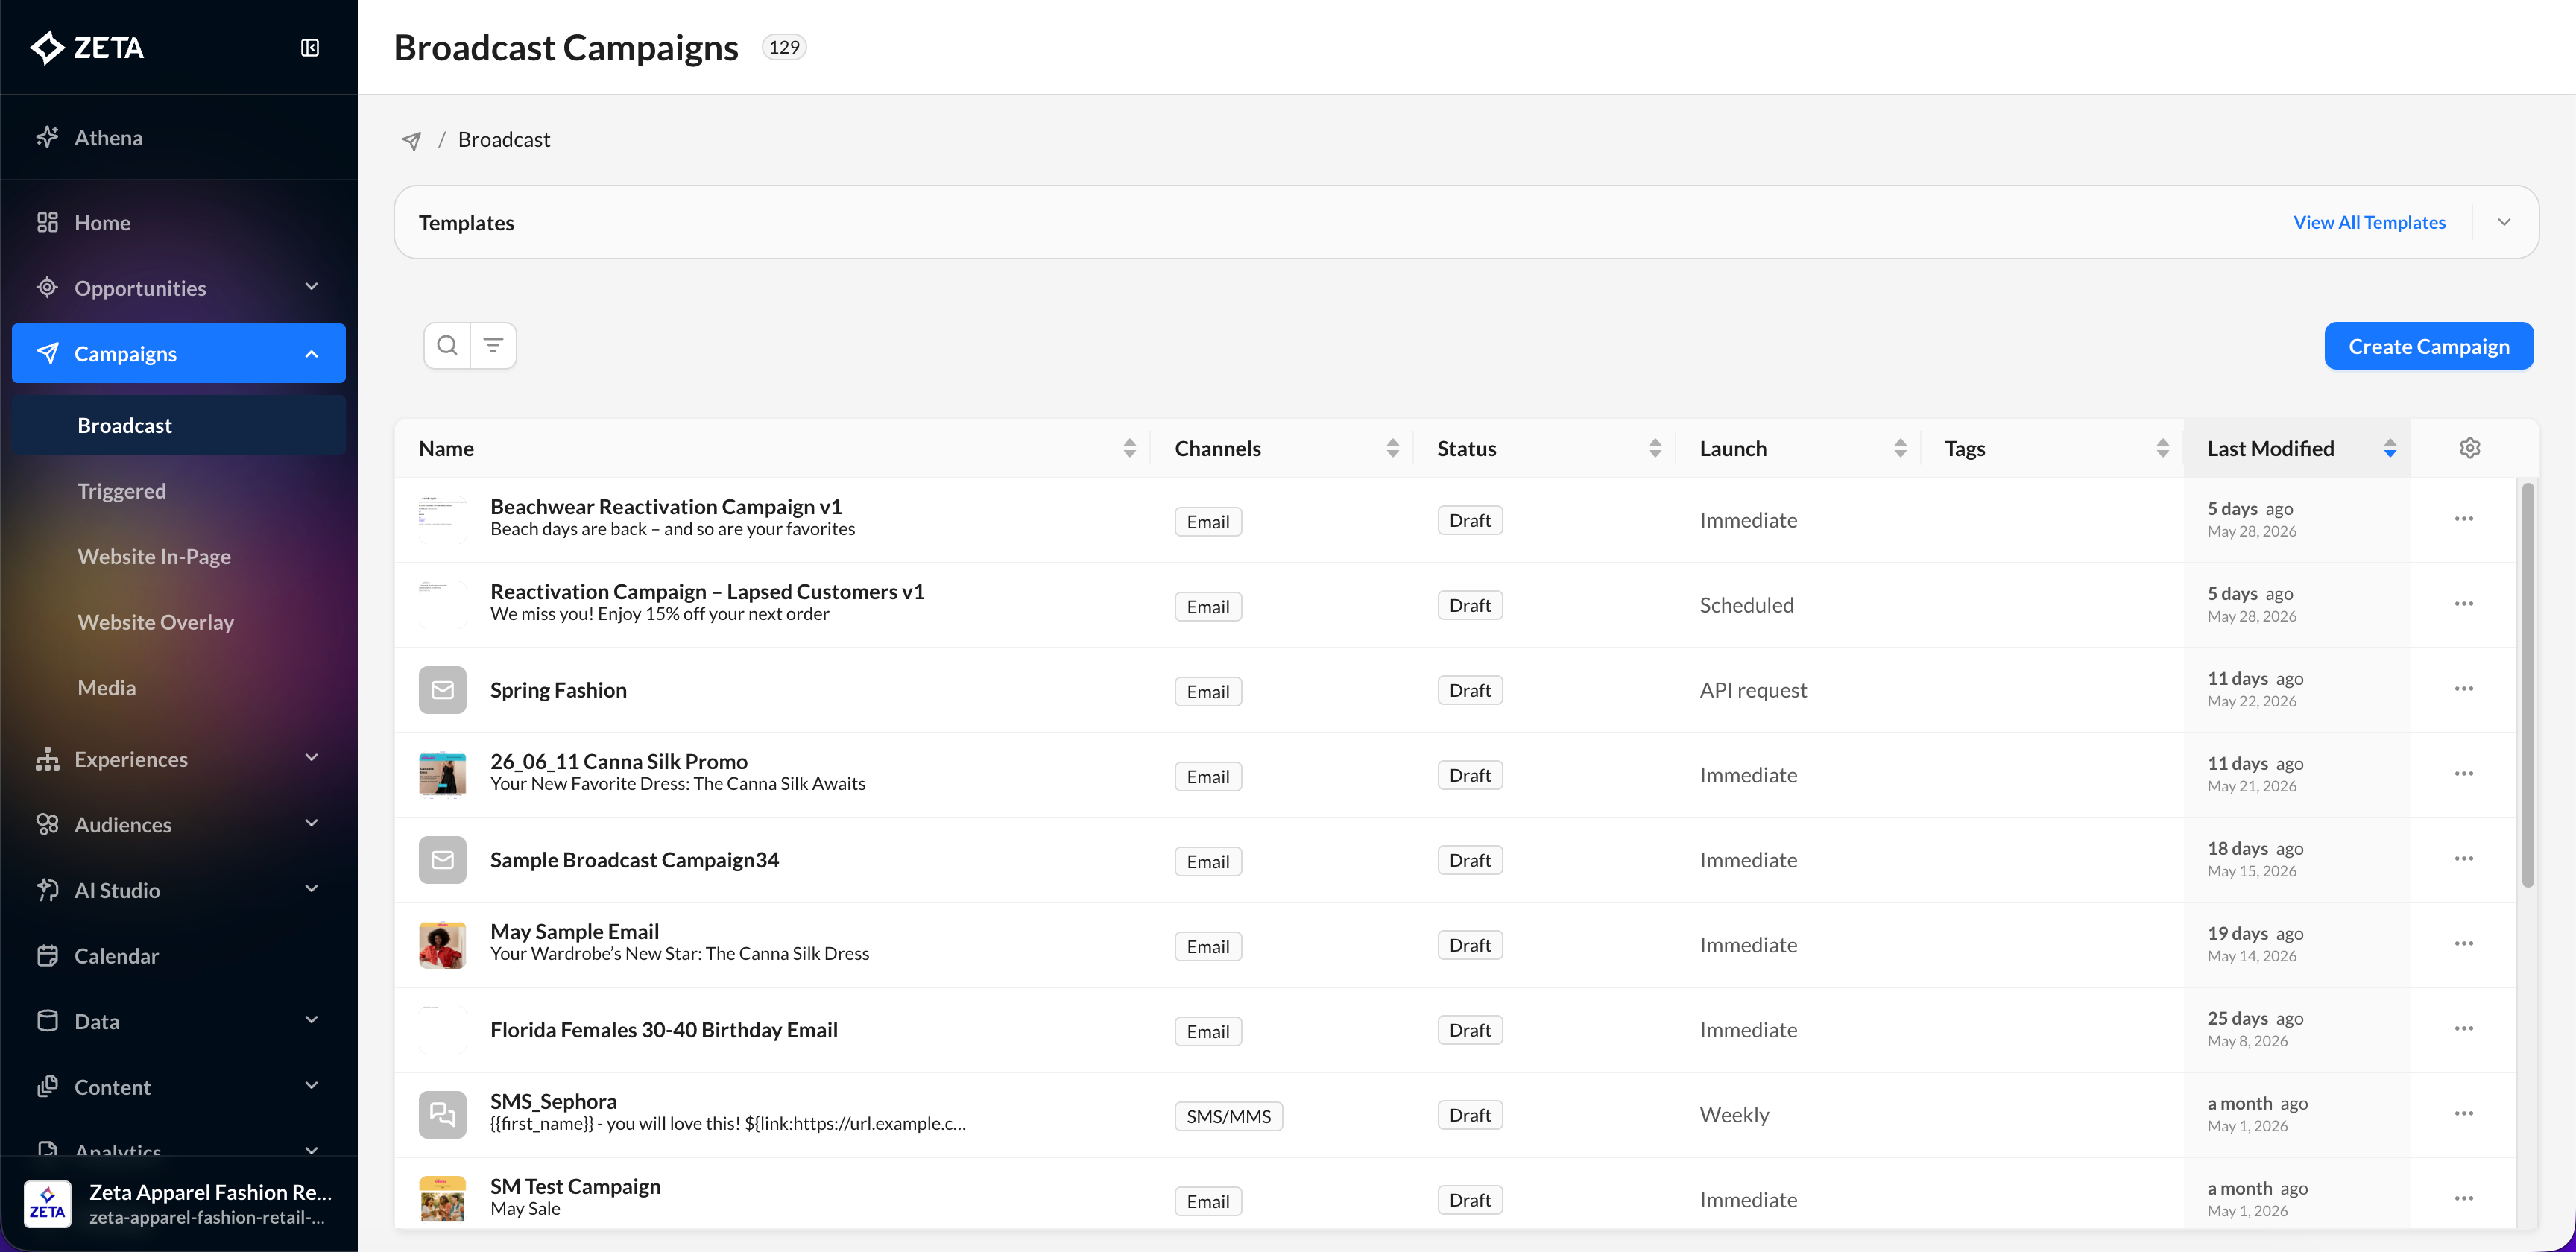The width and height of the screenshot is (2576, 1252).
Task: Click the campaigns table vertical scrollbar
Action: pos(2527,685)
